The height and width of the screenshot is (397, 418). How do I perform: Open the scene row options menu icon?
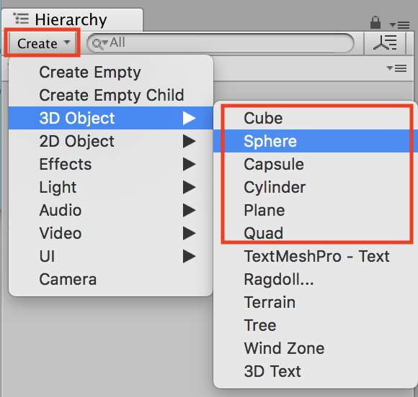point(396,68)
